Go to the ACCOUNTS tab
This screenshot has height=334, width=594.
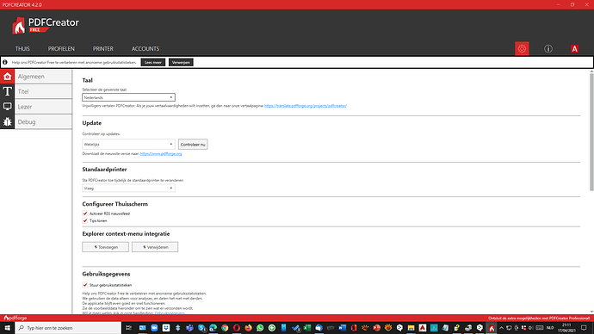pos(145,49)
